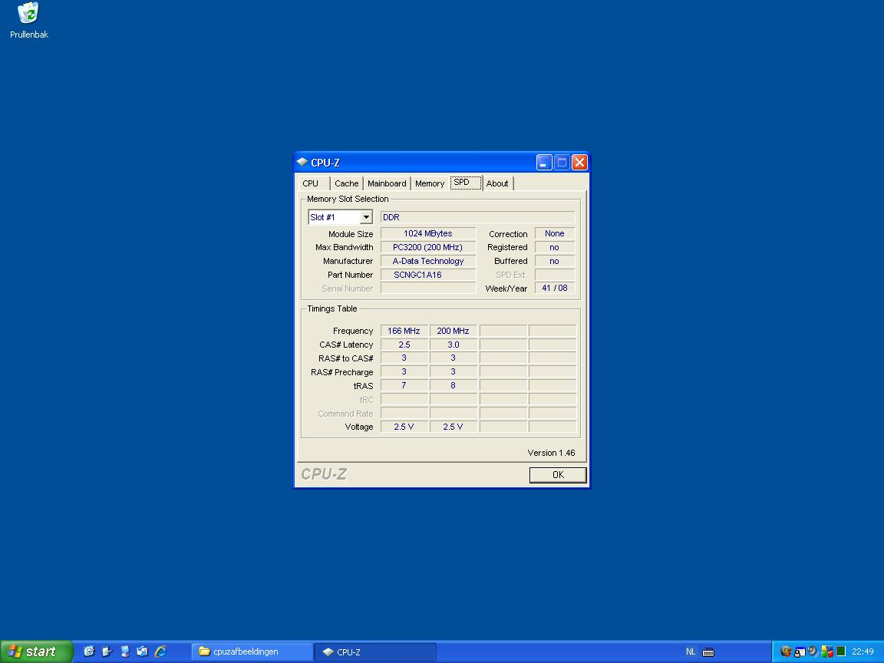This screenshot has width=884, height=663.
Task: Click the Memory Slot Selection group heading
Action: [348, 199]
